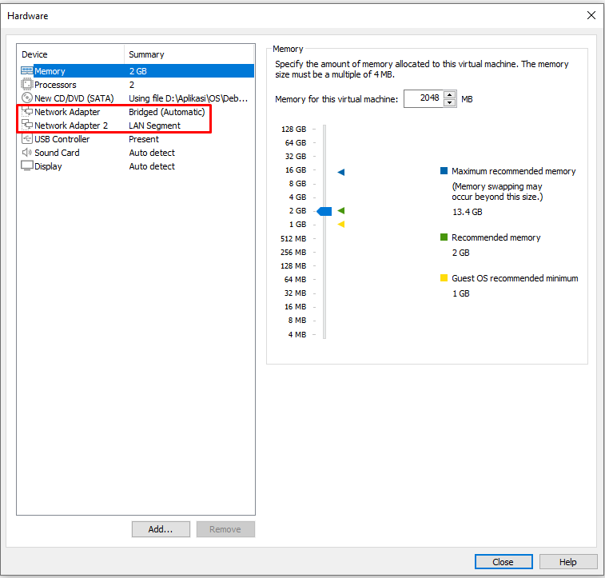Click the green recommended memory marker
Screen dimensions: 605x578
[x=340, y=211]
